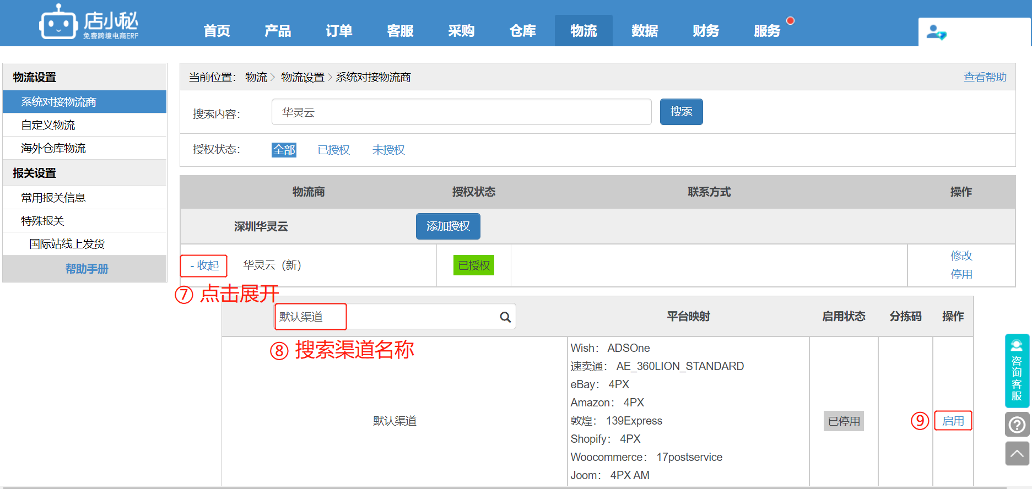Click the 物流设置 sidebar heading
The image size is (1032, 489).
click(x=35, y=77)
